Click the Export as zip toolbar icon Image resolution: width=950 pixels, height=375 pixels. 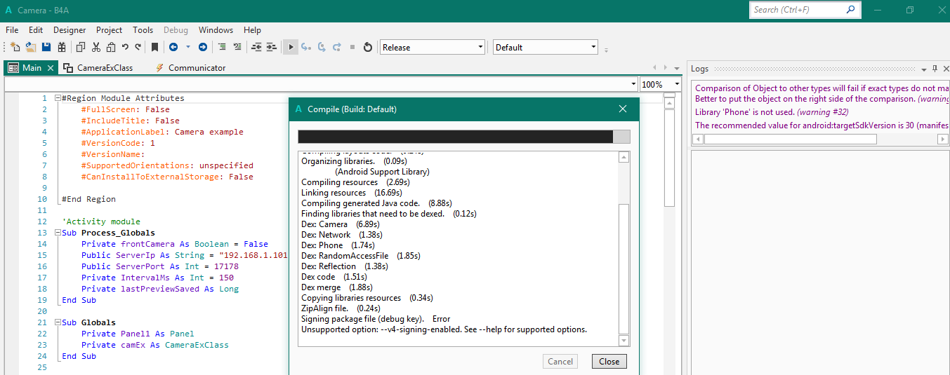point(62,47)
